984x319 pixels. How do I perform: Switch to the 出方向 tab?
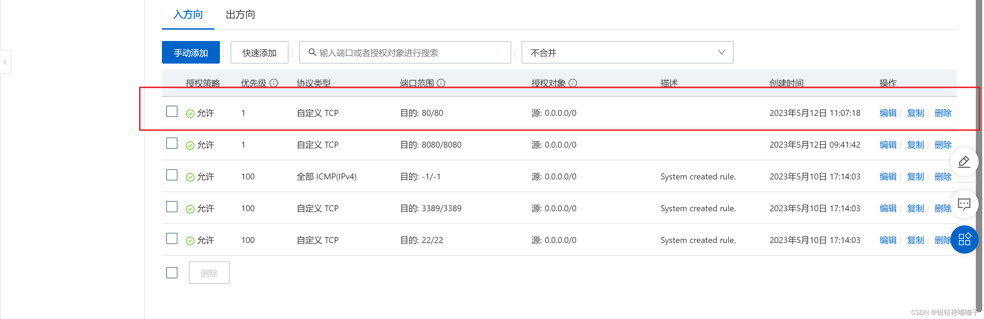240,14
